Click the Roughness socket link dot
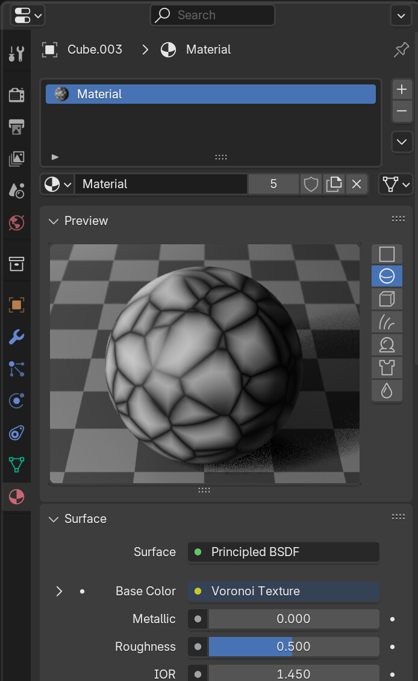 pyautogui.click(x=198, y=647)
